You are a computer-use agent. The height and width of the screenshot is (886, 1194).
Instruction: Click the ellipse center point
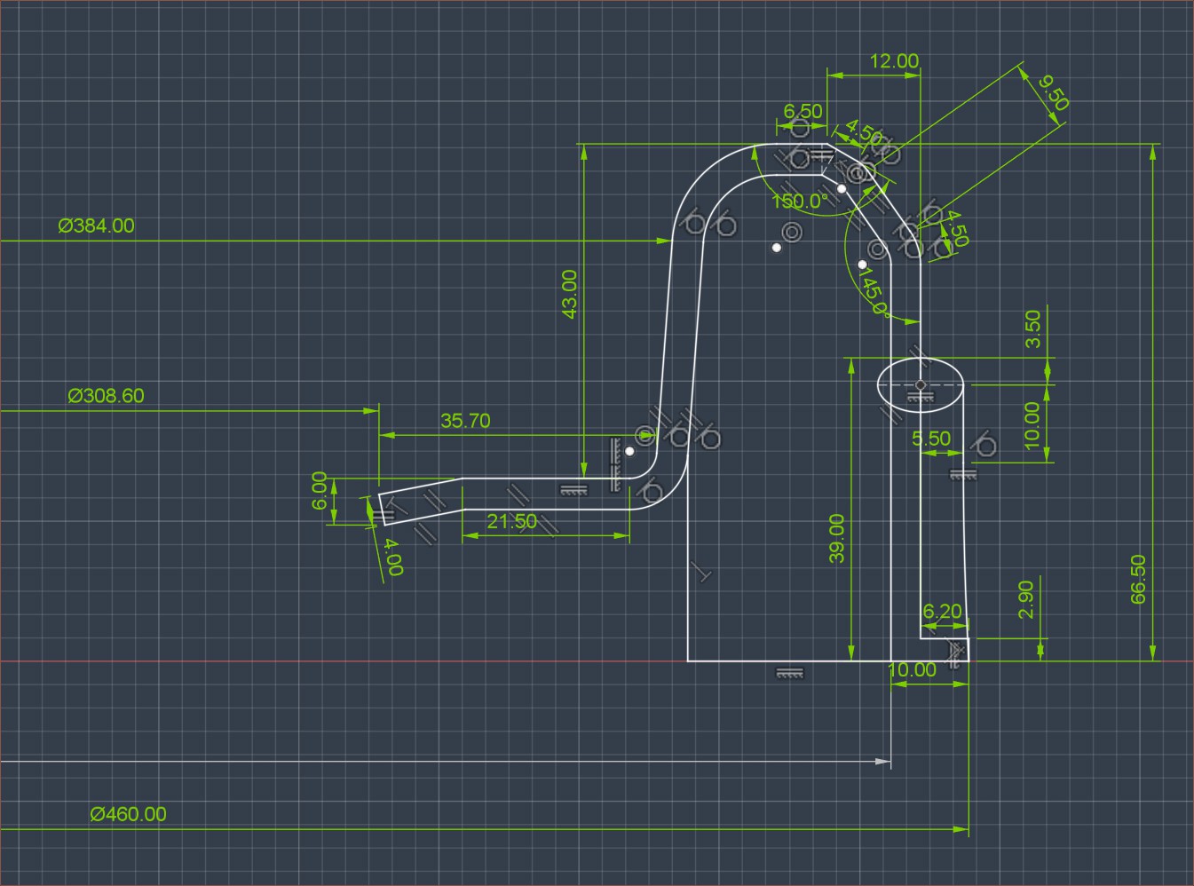(x=921, y=385)
